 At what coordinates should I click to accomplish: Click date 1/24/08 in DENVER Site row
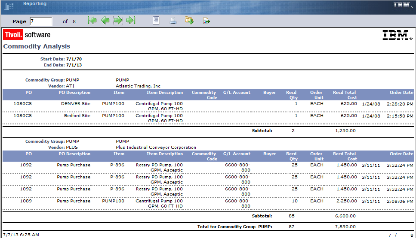pos(371,104)
